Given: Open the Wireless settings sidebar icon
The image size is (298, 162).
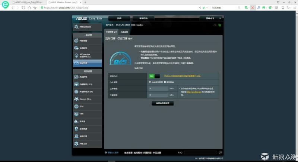Looking at the screenshot, I should [x=76, y=77].
